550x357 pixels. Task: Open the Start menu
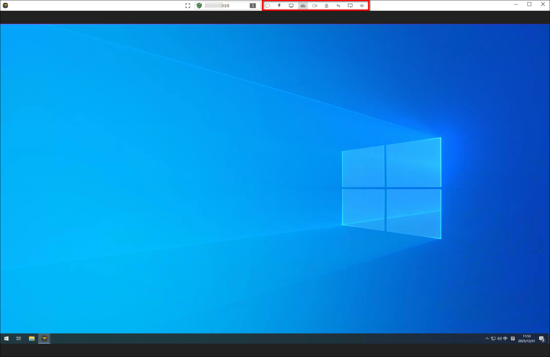[6, 338]
